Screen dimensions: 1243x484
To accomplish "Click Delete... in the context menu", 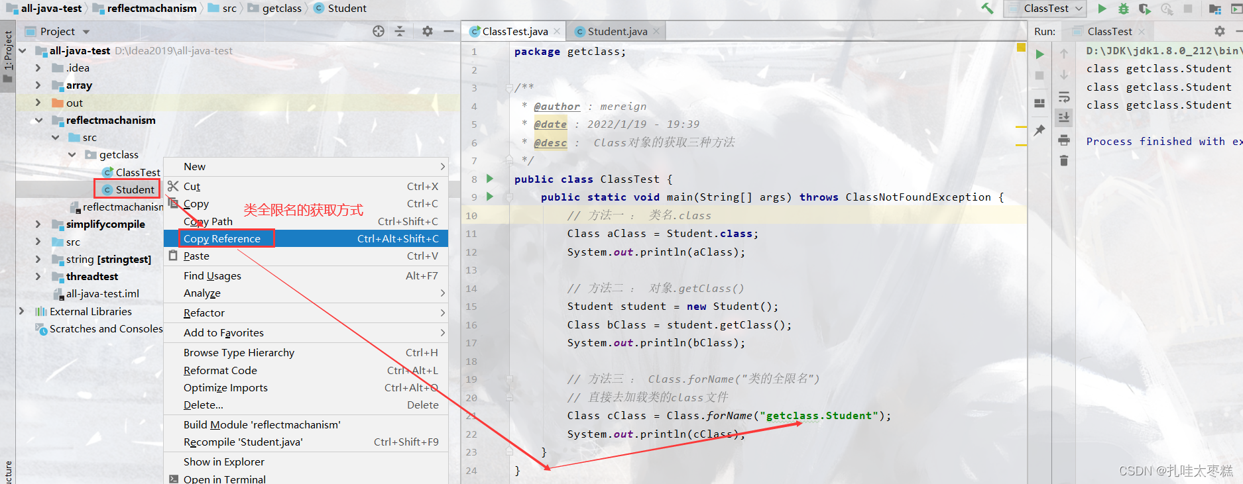I will pyautogui.click(x=306, y=405).
